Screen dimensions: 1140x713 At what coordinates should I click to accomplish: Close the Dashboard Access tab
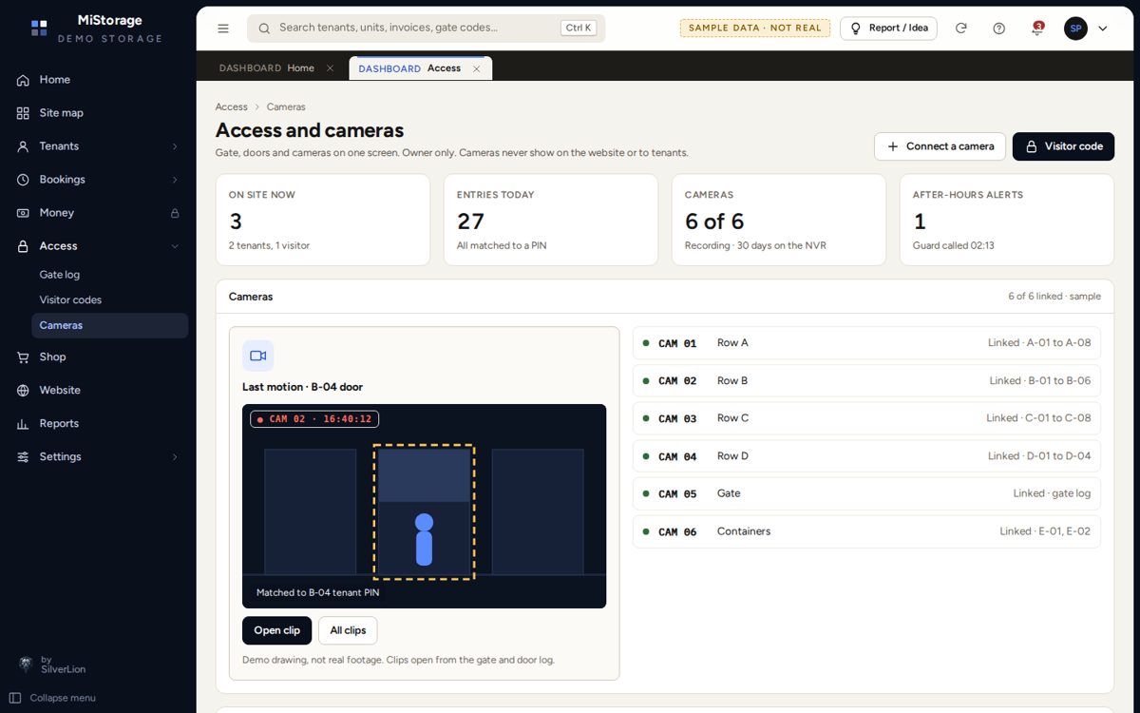point(477,68)
